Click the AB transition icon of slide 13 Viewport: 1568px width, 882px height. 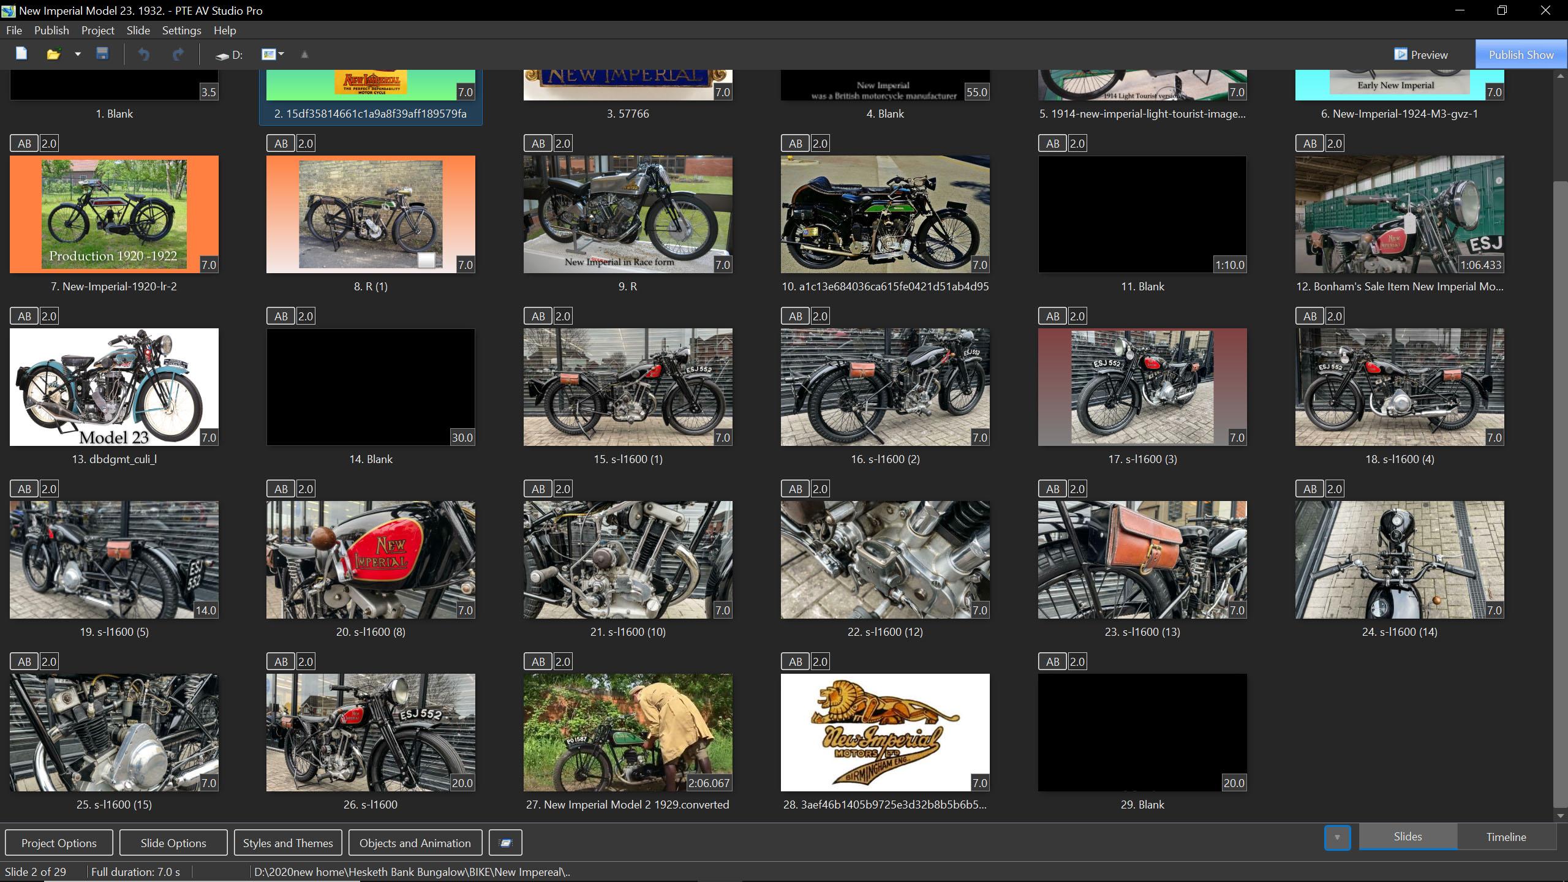tap(24, 317)
